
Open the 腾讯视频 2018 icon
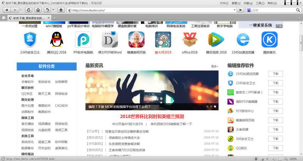[216, 40]
